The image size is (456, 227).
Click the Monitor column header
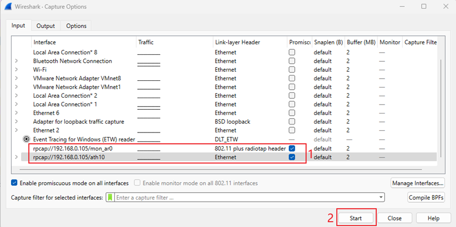(x=390, y=42)
